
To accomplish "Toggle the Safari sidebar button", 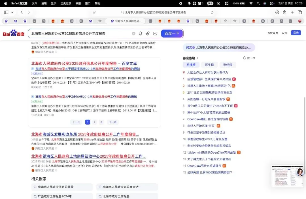I will (6, 12).
